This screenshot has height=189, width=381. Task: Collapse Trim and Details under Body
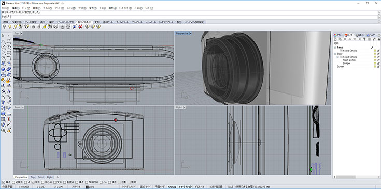coord(337,57)
